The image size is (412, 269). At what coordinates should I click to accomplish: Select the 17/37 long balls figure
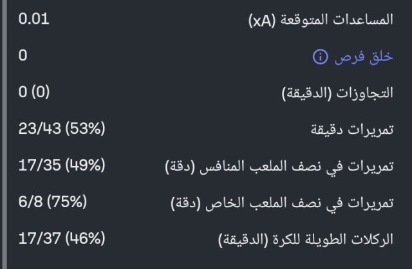pyautogui.click(x=40, y=239)
